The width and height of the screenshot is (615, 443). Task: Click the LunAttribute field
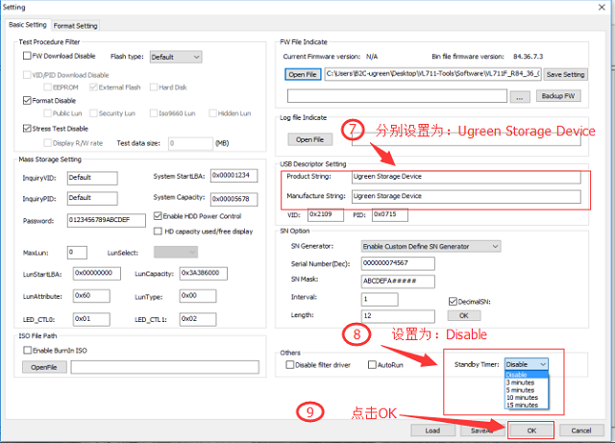91,296
